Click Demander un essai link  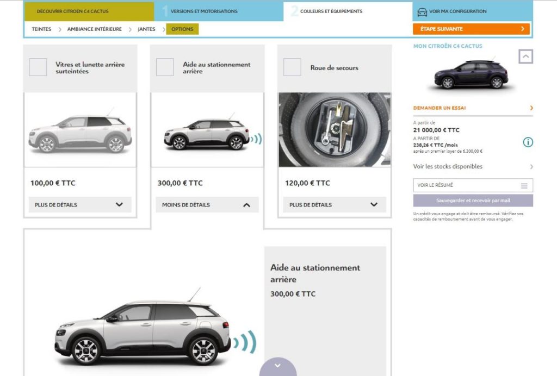pos(440,108)
